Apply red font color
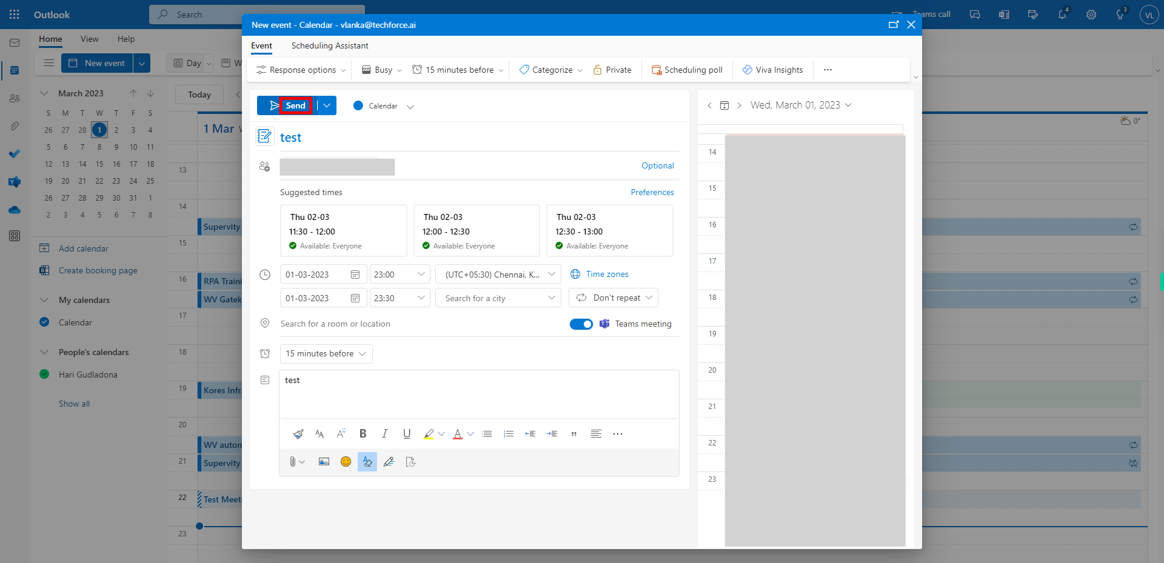This screenshot has height=563, width=1164. click(458, 434)
